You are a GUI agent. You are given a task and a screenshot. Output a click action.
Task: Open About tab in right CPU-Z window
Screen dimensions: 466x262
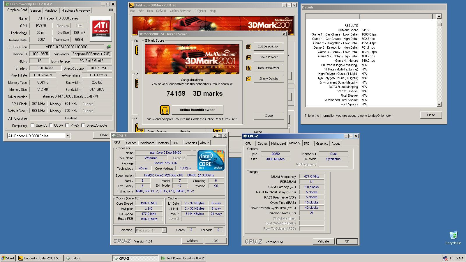[x=336, y=144]
